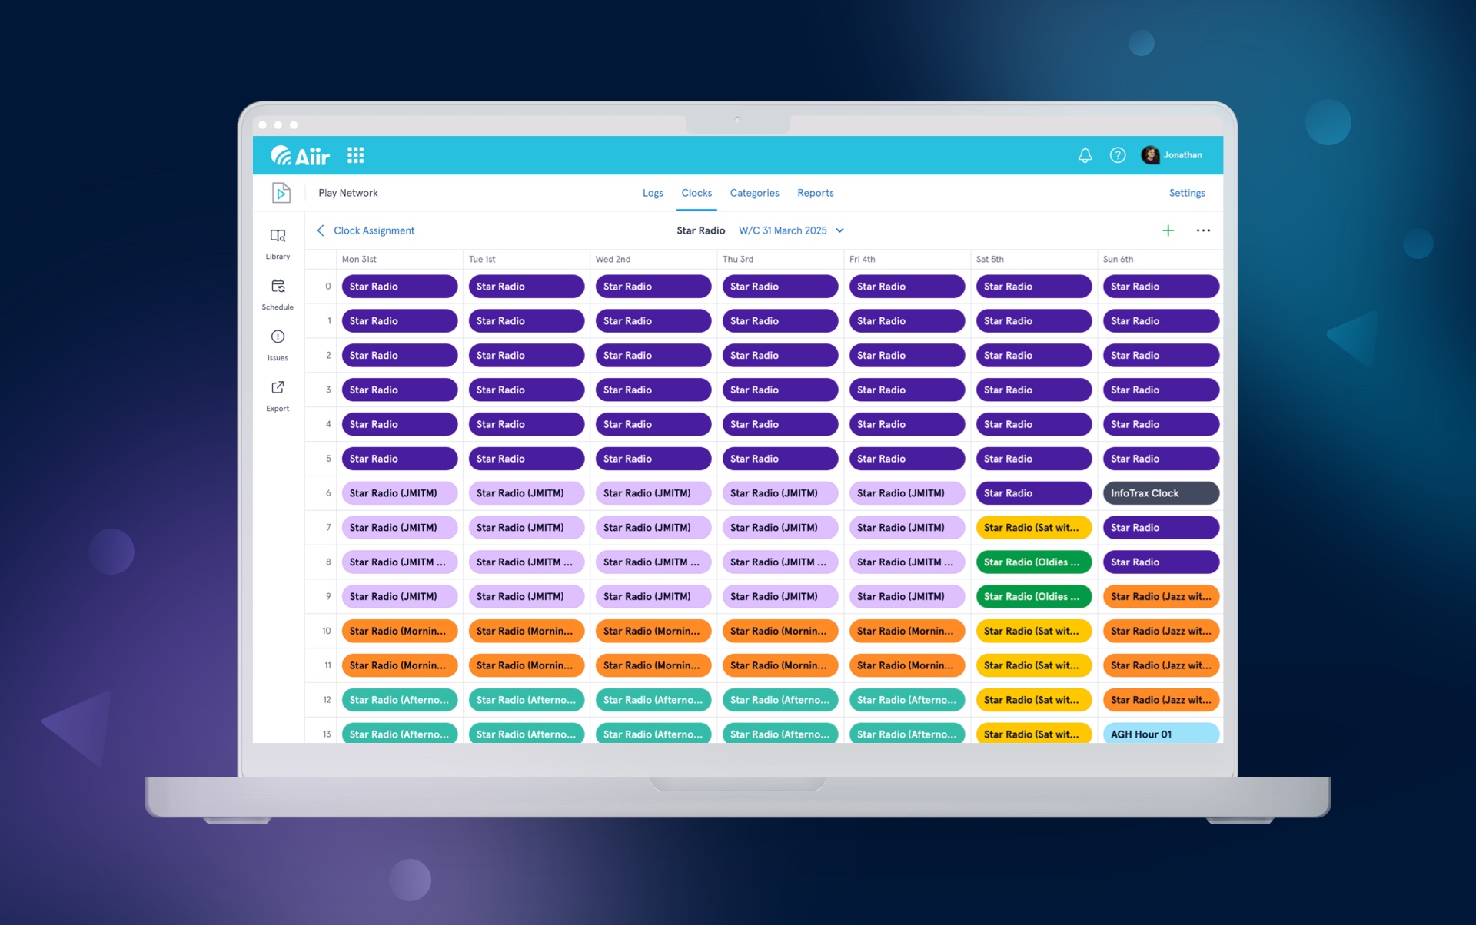This screenshot has width=1476, height=925.
Task: Select Thursday hour 3 Star Radio clock
Action: tap(780, 390)
